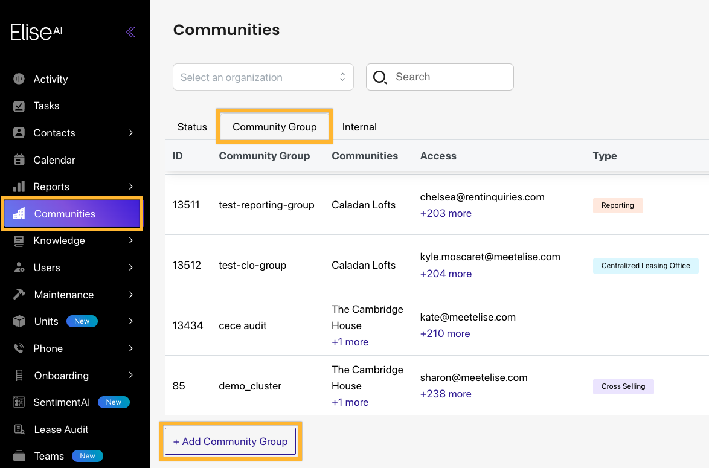The image size is (709, 468).
Task: Select the test-reporting-group row name
Action: tap(266, 205)
